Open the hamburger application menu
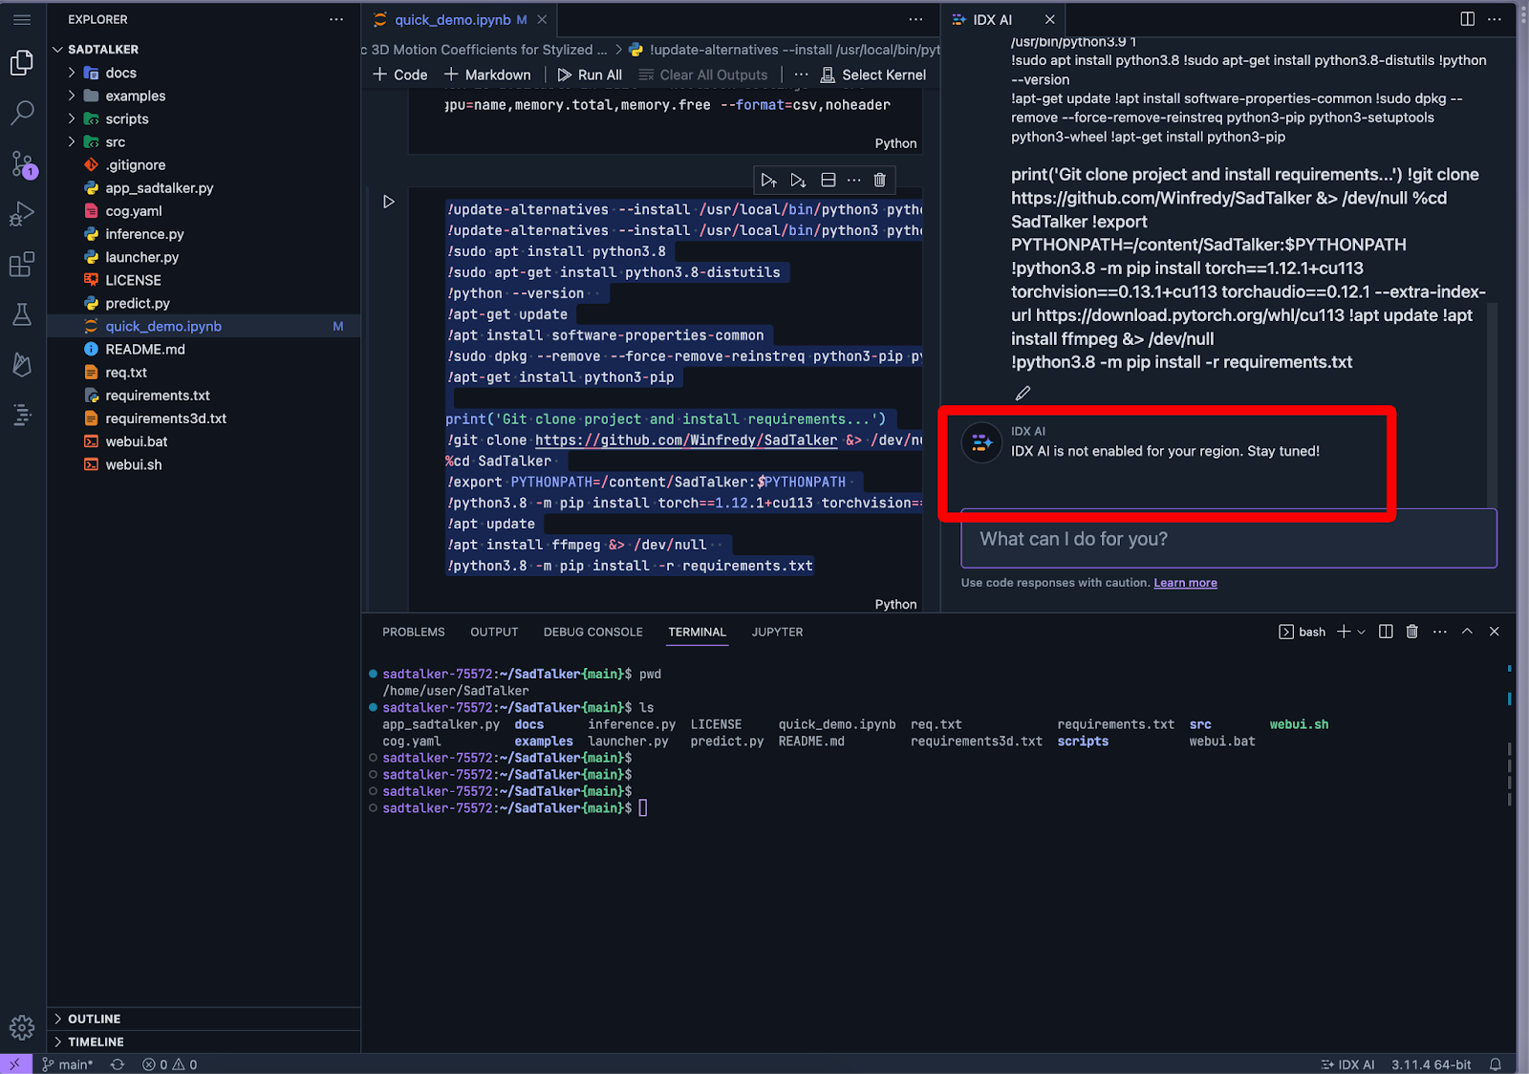Screen dimensions: 1529x1074 [22, 19]
